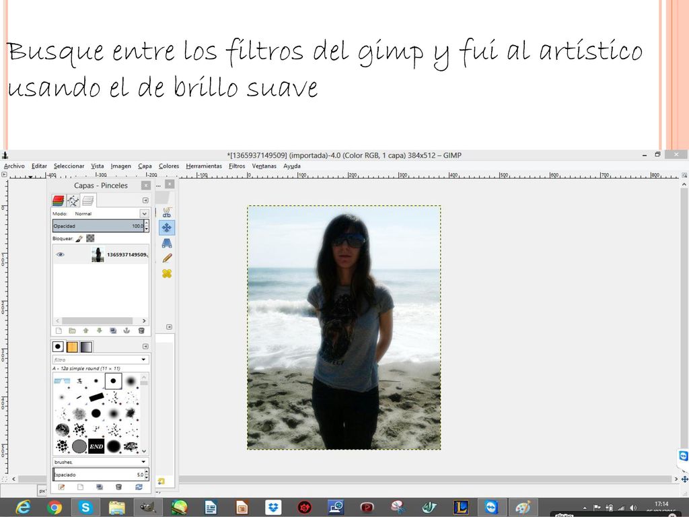Open the Herramientas menu
The width and height of the screenshot is (689, 517).
tap(204, 166)
